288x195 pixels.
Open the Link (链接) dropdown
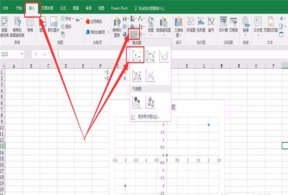pyautogui.click(x=246, y=26)
